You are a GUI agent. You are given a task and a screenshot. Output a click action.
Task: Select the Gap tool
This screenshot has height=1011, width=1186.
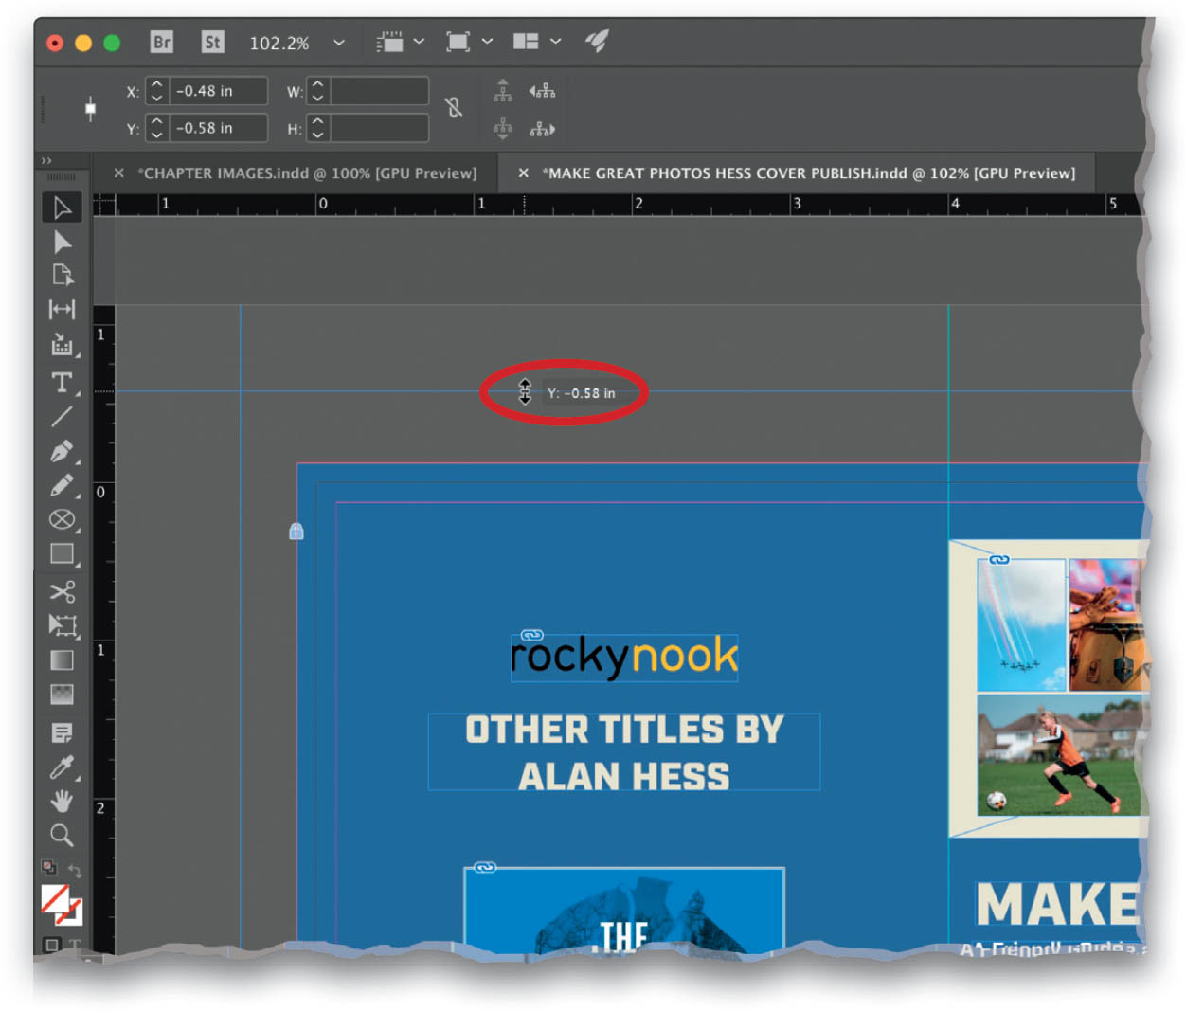tap(62, 310)
